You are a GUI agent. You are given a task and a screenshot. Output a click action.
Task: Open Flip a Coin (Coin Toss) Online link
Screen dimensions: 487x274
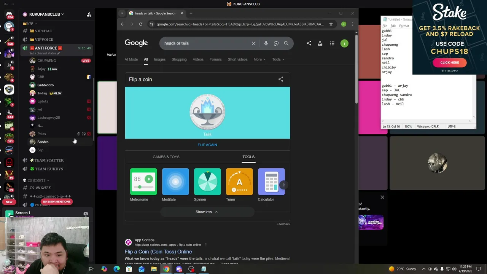point(158,252)
